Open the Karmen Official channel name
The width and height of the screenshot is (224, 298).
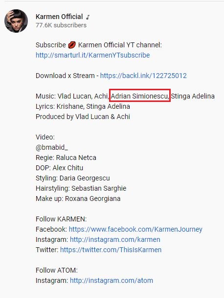(x=59, y=17)
